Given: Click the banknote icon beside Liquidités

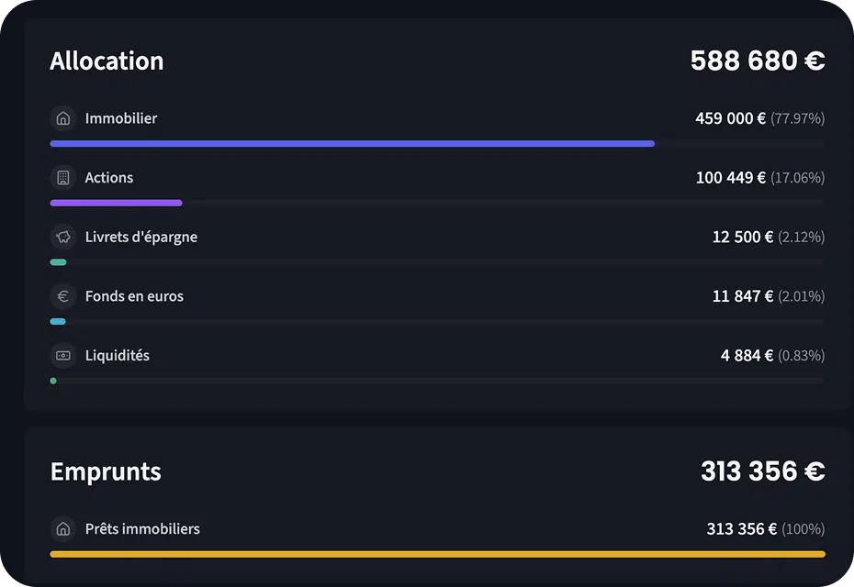Looking at the screenshot, I should tap(62, 355).
